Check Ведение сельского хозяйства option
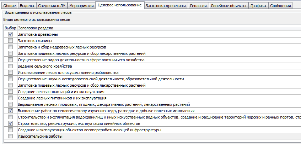Image resolution: width=301 pixels, height=144 pixels. [10, 66]
